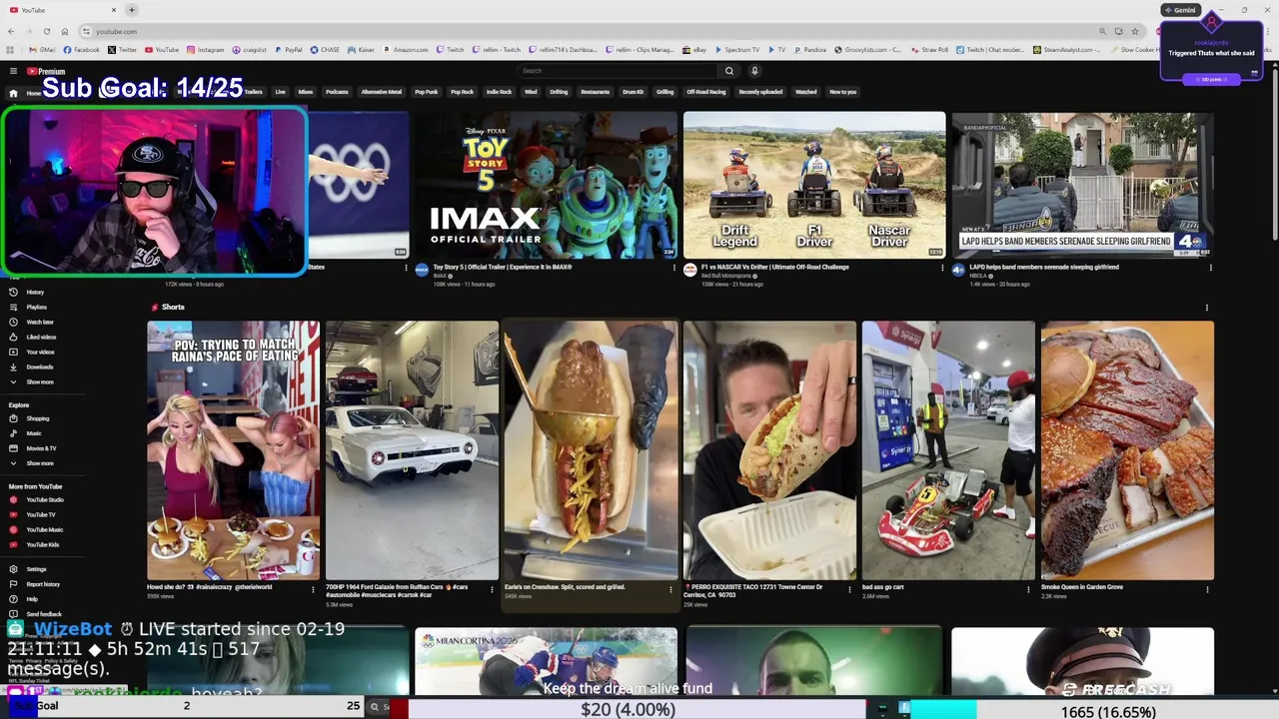
Task: Click the search magnifier button
Action: click(728, 71)
